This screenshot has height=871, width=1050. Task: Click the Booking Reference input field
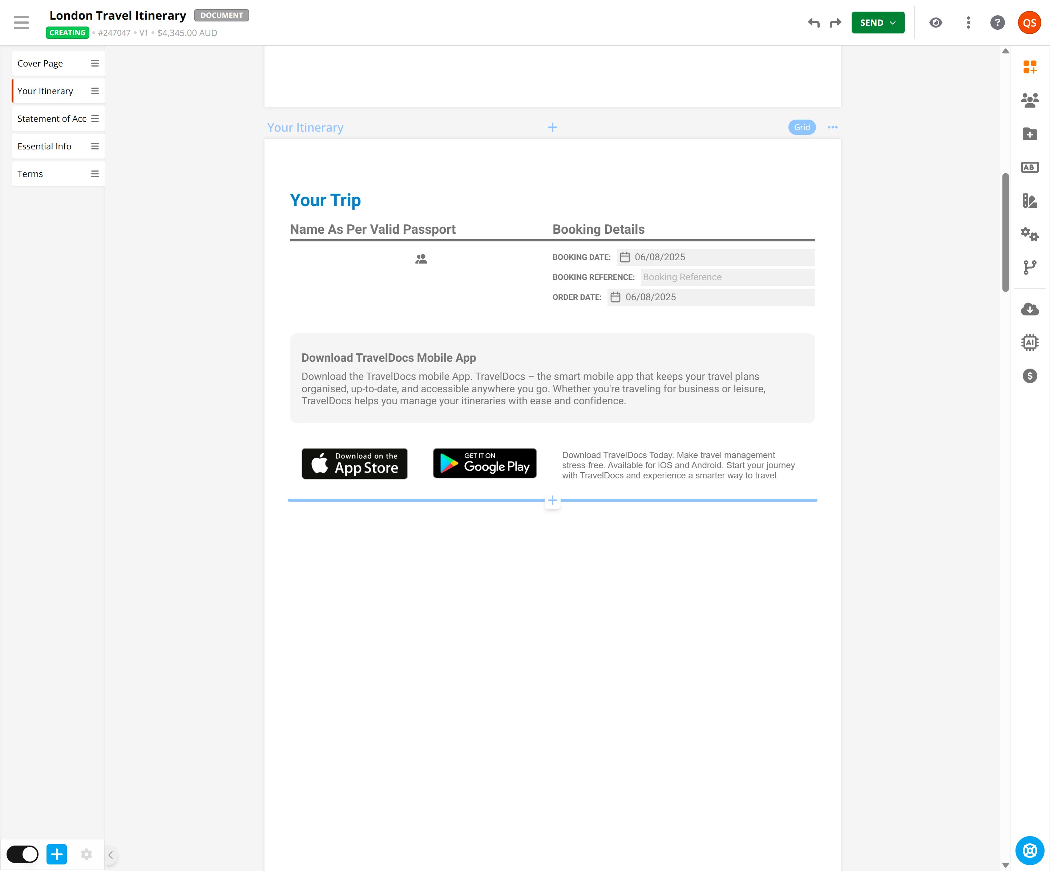tap(727, 277)
